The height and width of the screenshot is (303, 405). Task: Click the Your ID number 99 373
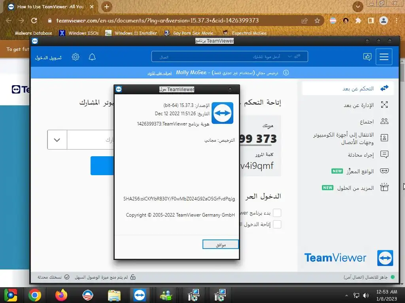pos(258,139)
